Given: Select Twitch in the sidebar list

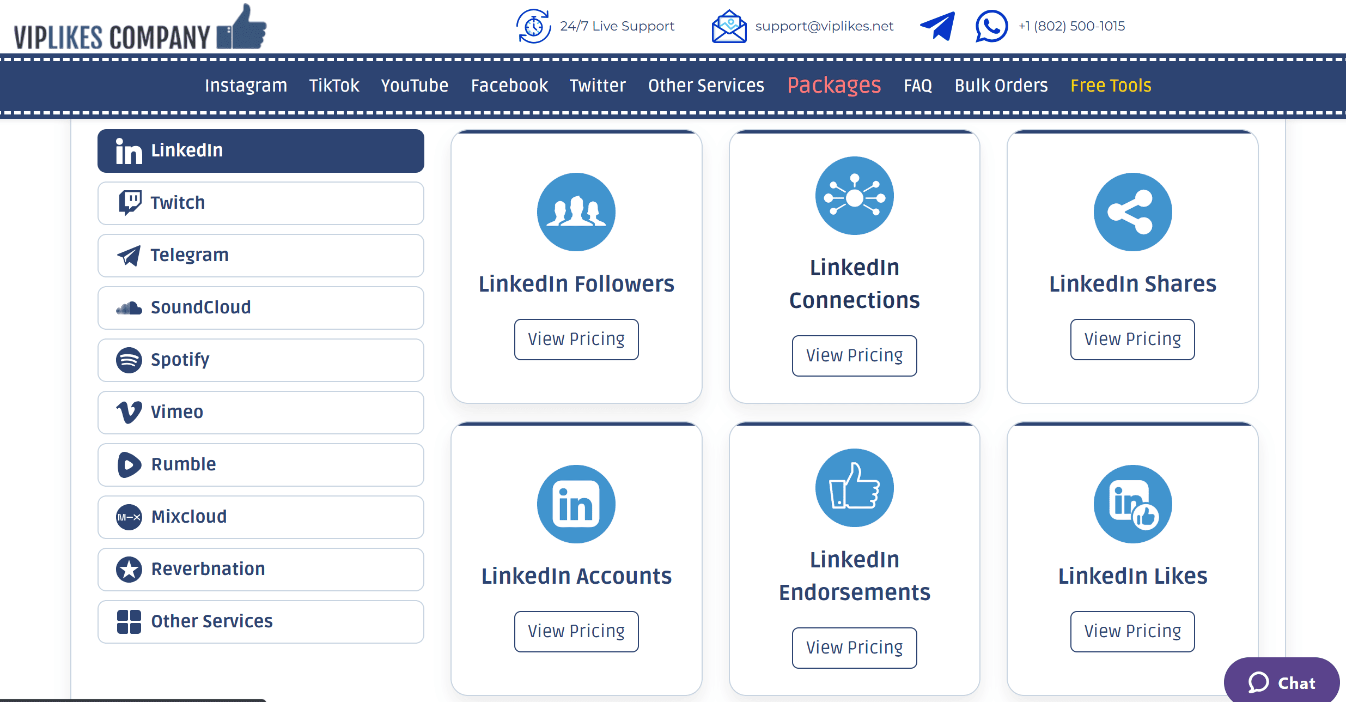Looking at the screenshot, I should 260,203.
